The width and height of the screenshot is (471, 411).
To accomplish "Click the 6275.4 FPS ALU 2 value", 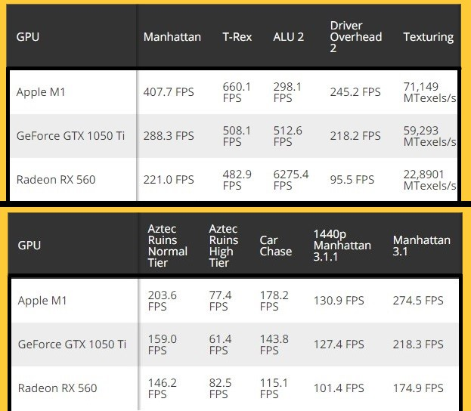I will point(291,179).
